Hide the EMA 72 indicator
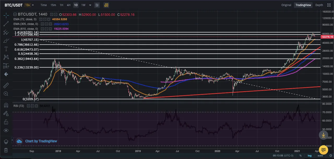The width and height of the screenshot is (334, 159). 41,19
